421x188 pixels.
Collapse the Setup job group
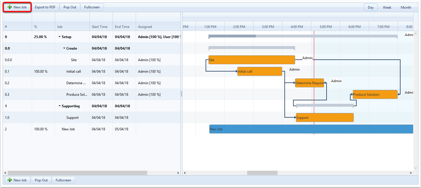[x=60, y=37]
